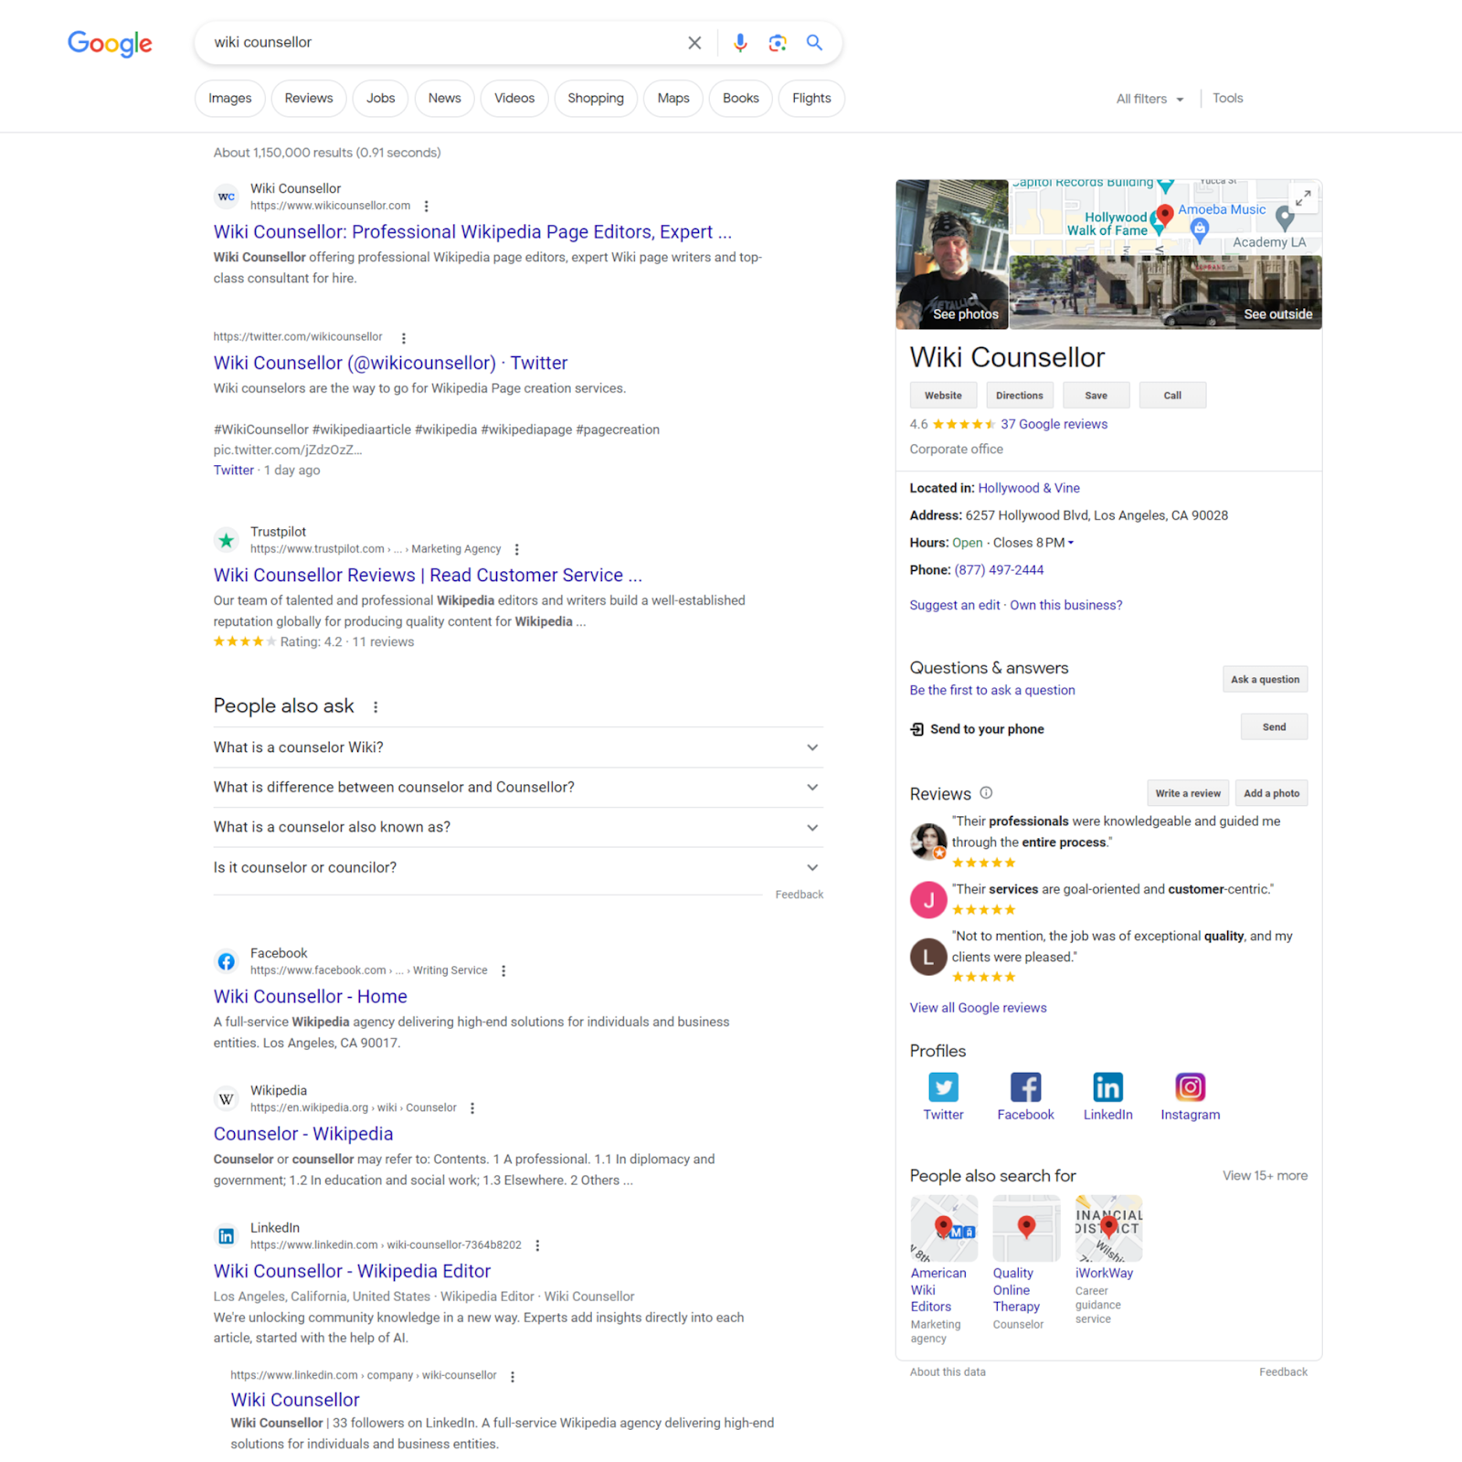Viewport: 1462px width, 1462px height.
Task: Clear the search box with the X icon
Action: [x=694, y=43]
